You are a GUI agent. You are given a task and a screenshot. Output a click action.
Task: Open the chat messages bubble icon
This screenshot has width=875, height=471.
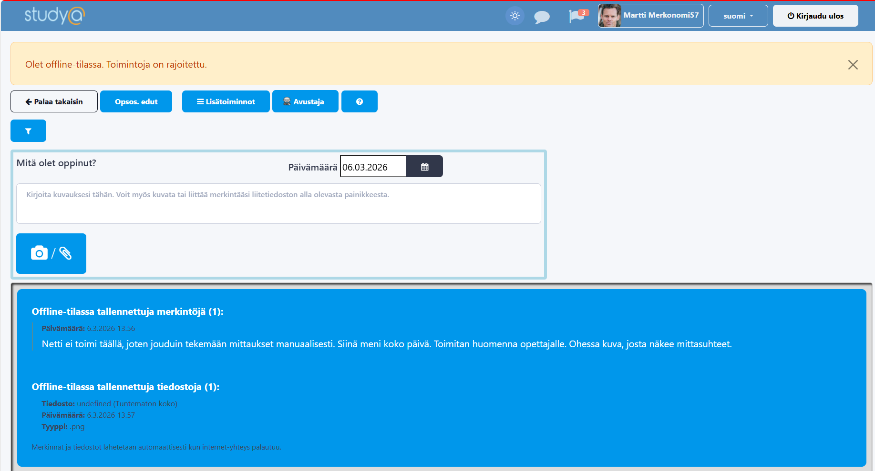click(542, 17)
